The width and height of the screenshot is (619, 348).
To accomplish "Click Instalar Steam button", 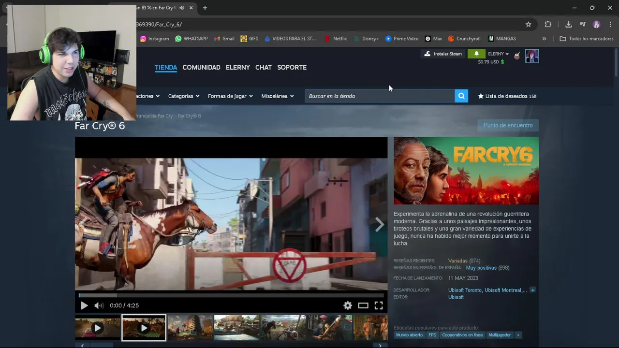I will pyautogui.click(x=443, y=54).
